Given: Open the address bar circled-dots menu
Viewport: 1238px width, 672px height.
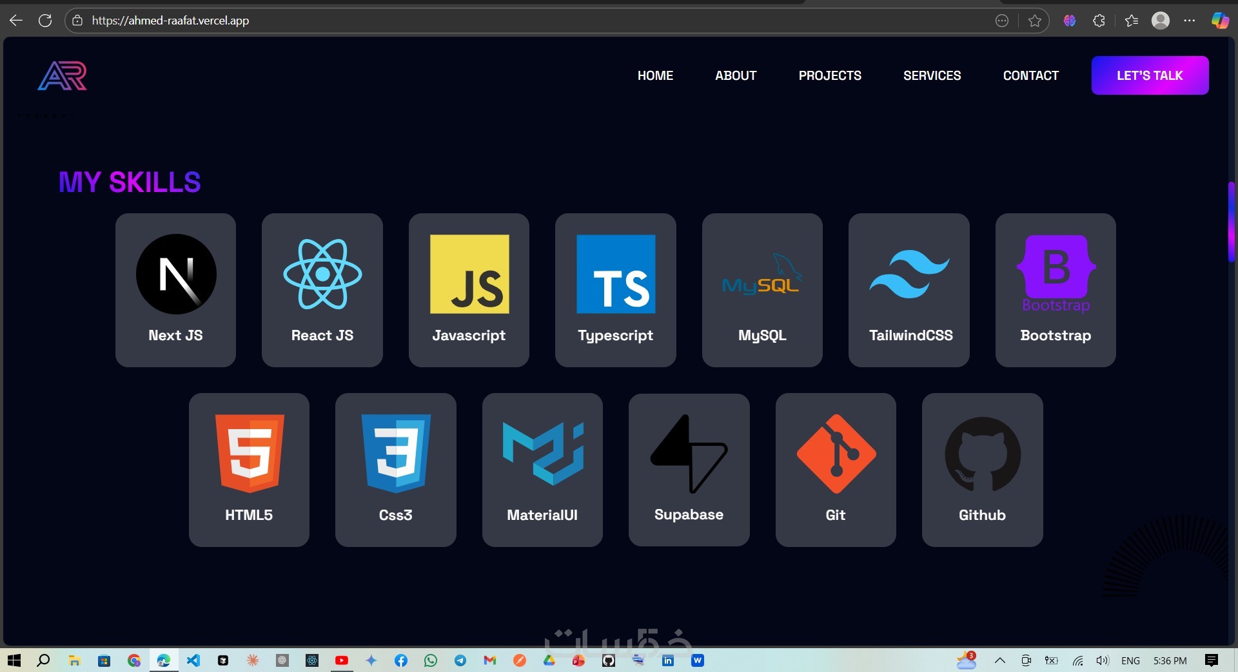Looking at the screenshot, I should click(1002, 21).
